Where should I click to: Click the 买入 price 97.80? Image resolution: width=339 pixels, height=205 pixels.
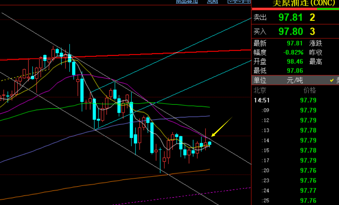coord(290,31)
